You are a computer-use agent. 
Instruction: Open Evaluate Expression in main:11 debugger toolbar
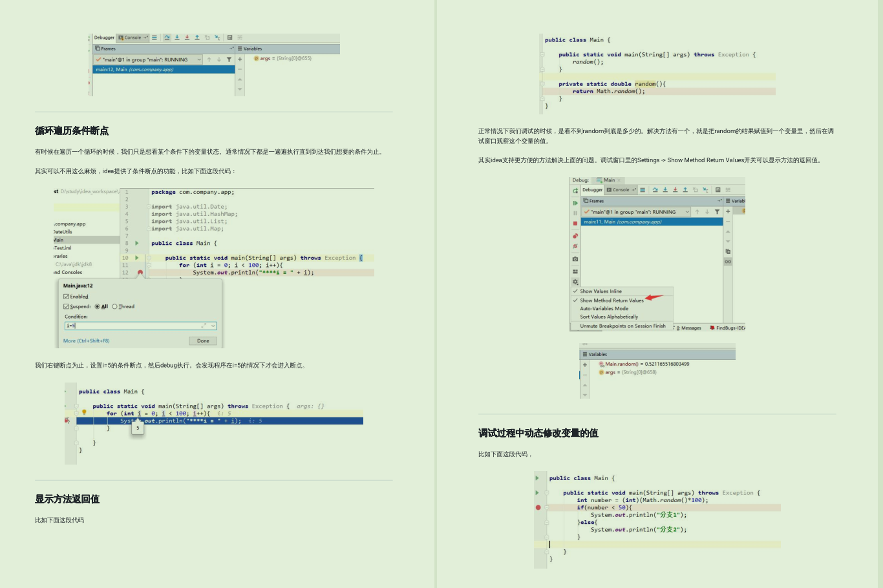click(718, 190)
